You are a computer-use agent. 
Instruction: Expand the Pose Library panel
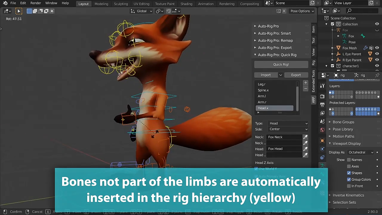[x=343, y=129]
